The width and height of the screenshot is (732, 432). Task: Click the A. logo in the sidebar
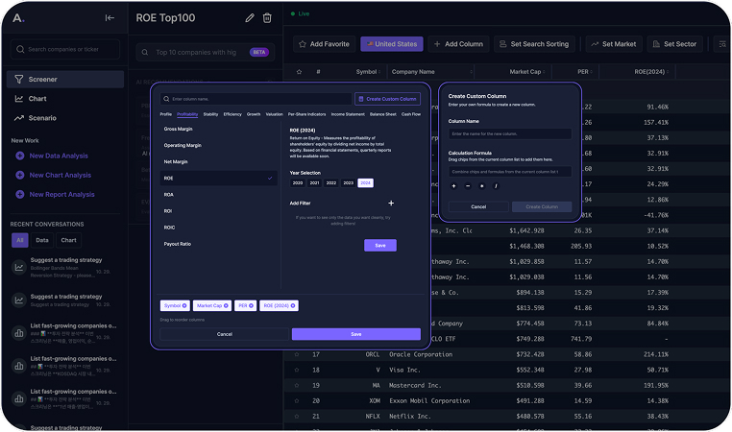click(x=18, y=18)
